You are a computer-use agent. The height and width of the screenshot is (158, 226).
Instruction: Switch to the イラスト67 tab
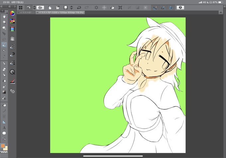[26, 13]
